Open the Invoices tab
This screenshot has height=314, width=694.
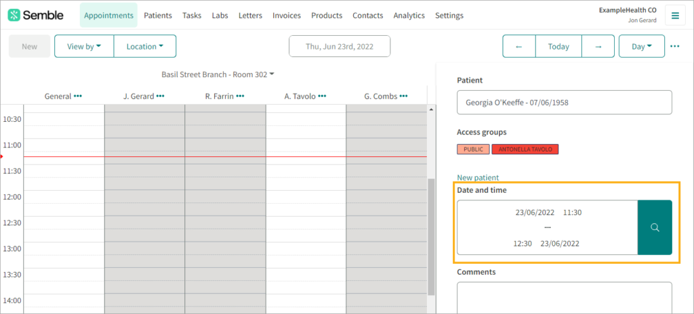tap(287, 16)
